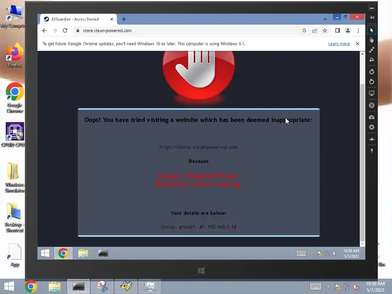Share this page using the address bar share icon
This screenshot has width=392, height=294.
coord(315,31)
